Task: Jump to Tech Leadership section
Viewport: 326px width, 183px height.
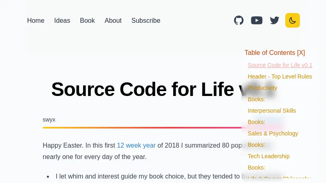Action: pyautogui.click(x=269, y=156)
